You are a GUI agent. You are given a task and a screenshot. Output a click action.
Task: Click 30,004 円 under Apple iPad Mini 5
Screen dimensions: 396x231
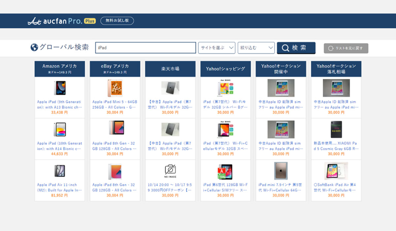[115, 113]
